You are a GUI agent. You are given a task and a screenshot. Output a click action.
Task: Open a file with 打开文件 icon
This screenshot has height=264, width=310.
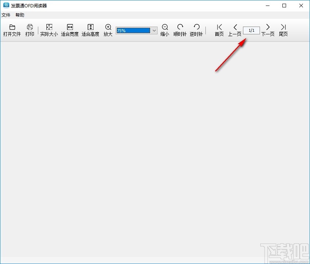(12, 30)
